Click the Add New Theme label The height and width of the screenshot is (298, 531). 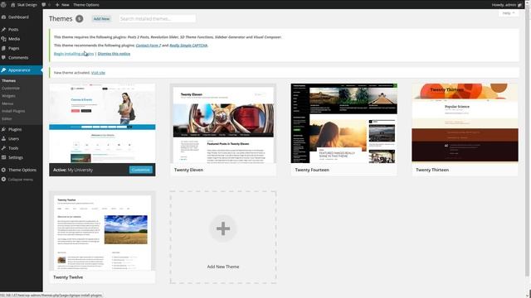(223, 267)
